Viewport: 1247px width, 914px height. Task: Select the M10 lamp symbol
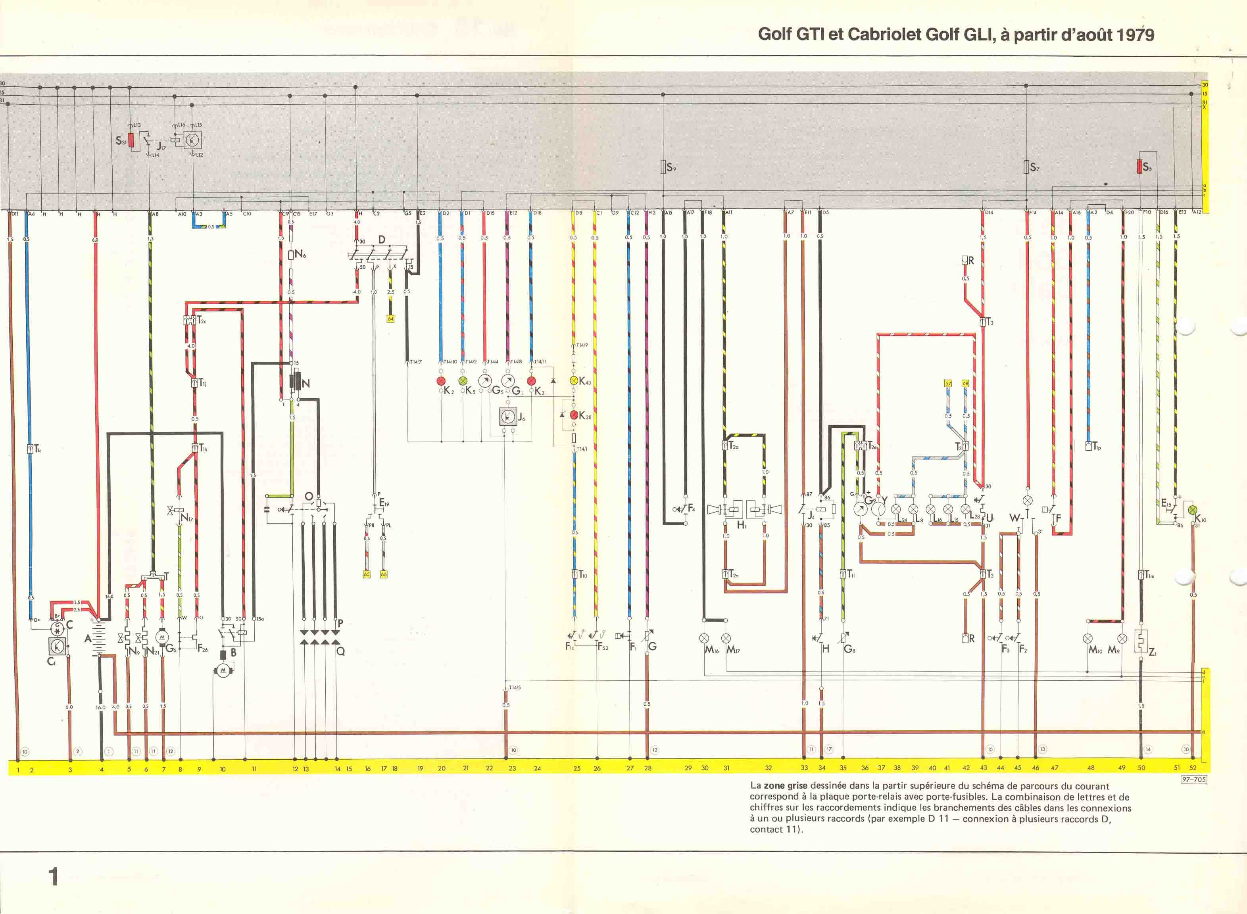(1088, 638)
